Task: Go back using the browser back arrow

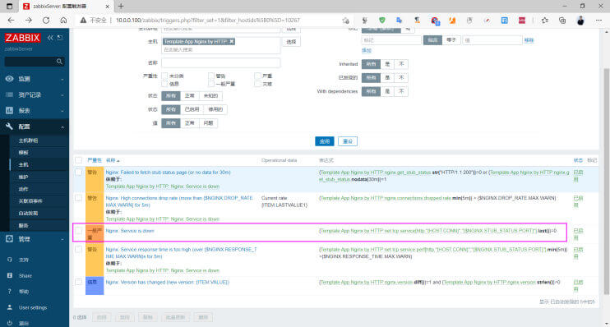Action: click(11, 21)
